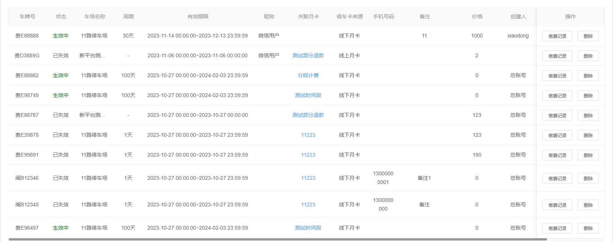Image resolution: width=613 pixels, height=242 pixels.
Task: Open the 分段计费 linked monthly card
Action: 308,75
